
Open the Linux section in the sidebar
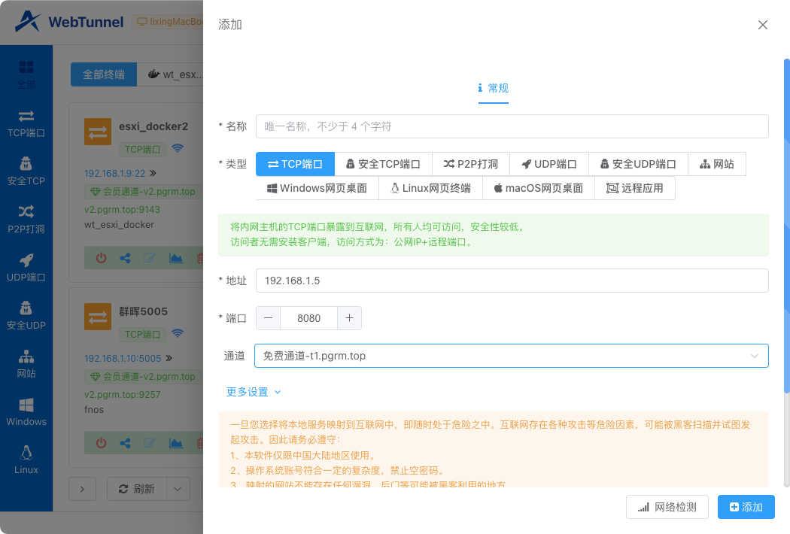pyautogui.click(x=26, y=460)
